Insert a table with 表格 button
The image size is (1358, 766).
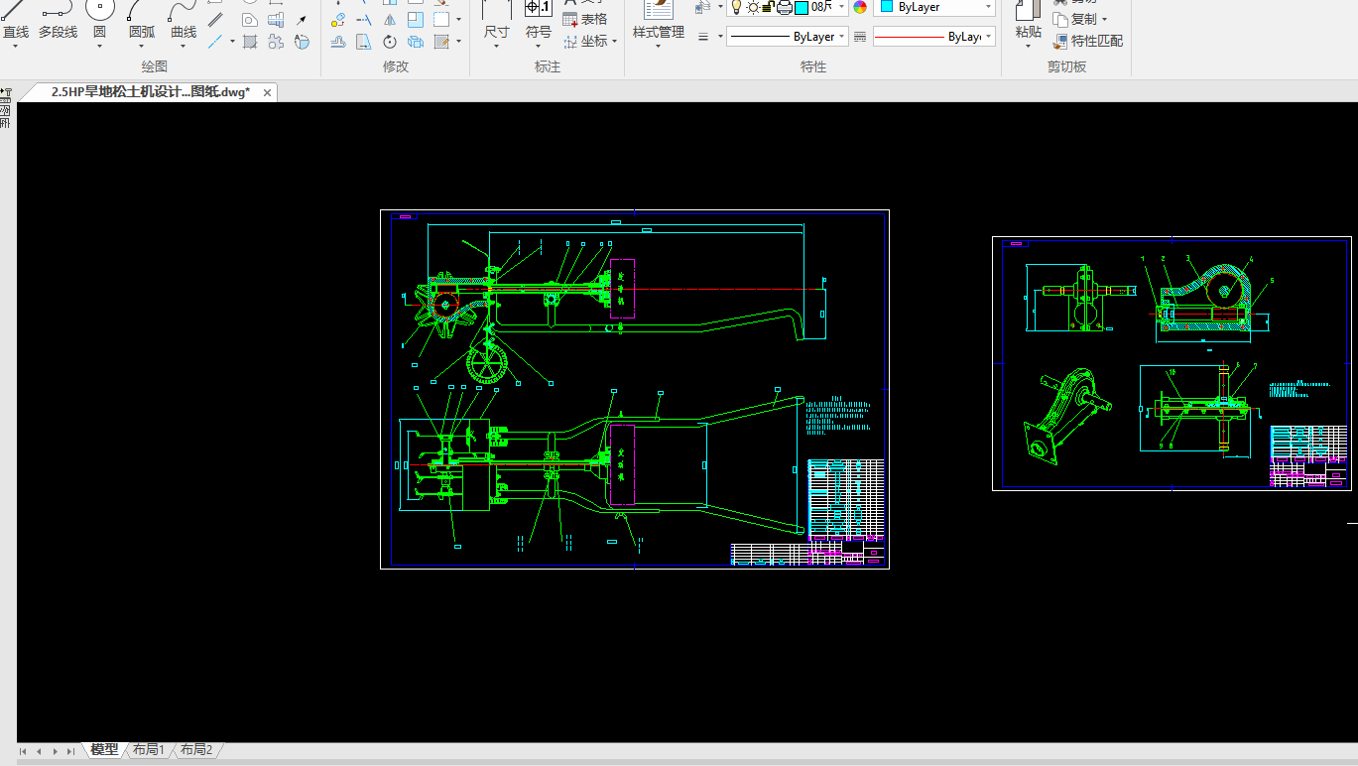(x=585, y=20)
